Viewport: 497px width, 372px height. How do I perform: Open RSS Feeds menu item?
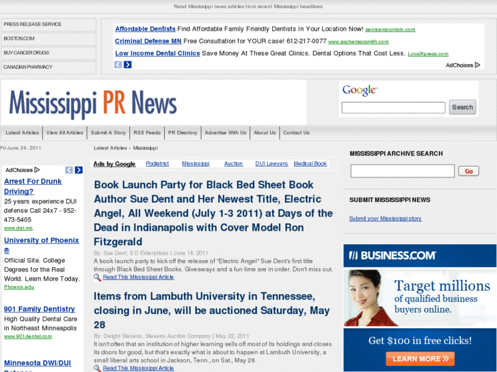pyautogui.click(x=147, y=132)
